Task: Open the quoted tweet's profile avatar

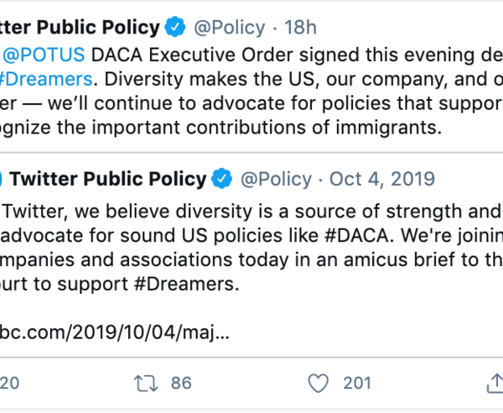Action: point(3,179)
